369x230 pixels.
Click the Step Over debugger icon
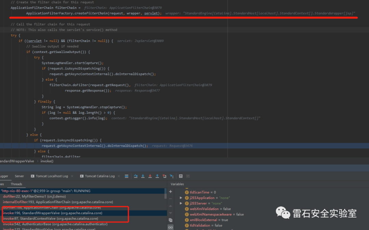pos(136,176)
